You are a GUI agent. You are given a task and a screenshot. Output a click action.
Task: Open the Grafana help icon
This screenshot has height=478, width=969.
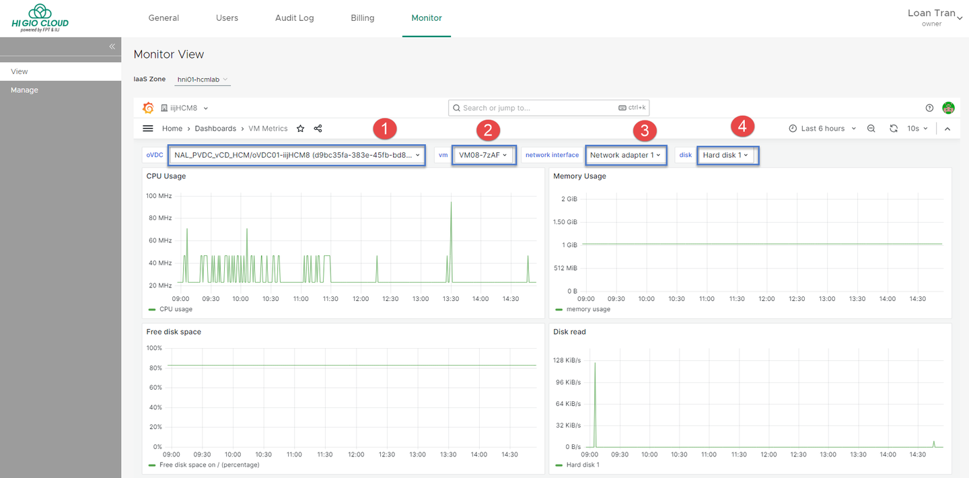point(929,108)
